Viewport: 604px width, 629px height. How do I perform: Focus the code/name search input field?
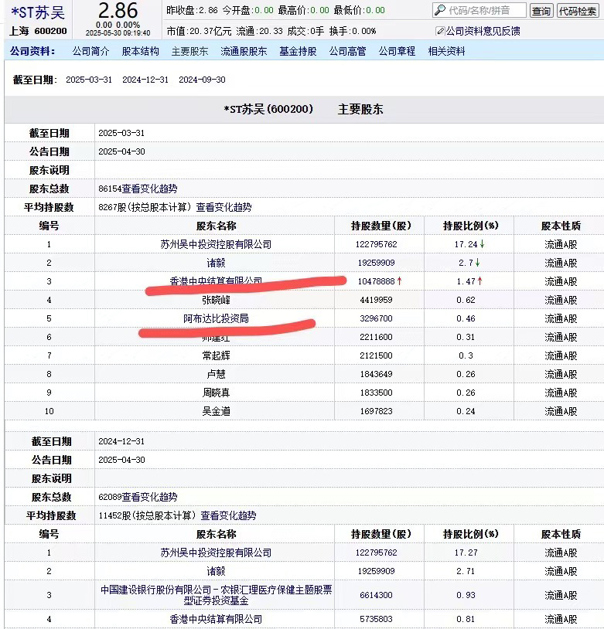[x=479, y=10]
